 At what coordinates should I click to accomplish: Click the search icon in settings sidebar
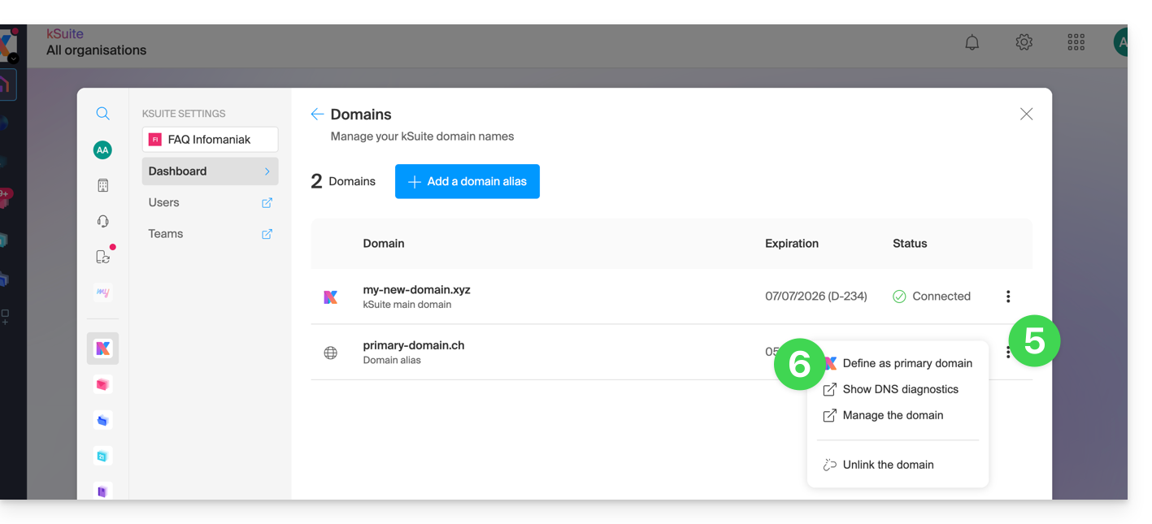[102, 114]
